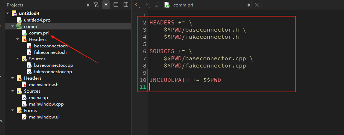This screenshot has height=135, width=344.
Task: Open baseconnector.cpp in the tree
Action: [x=53, y=65]
